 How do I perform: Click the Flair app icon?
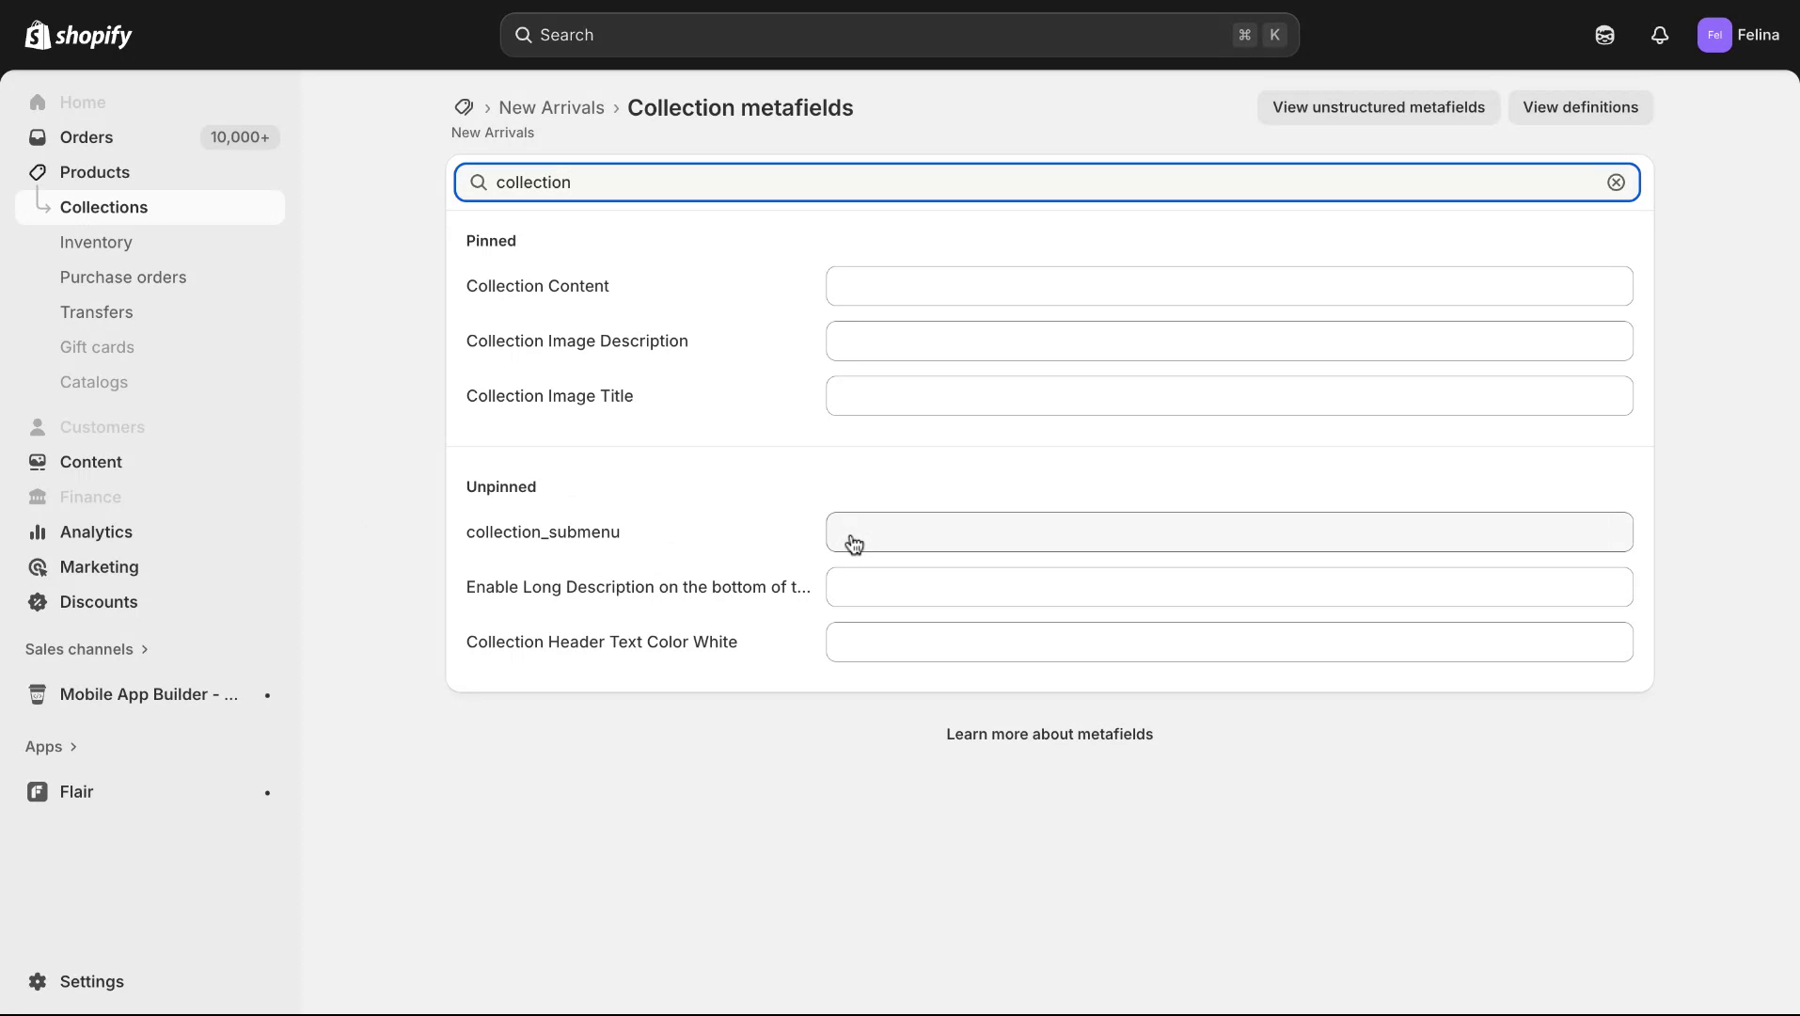(x=36, y=791)
